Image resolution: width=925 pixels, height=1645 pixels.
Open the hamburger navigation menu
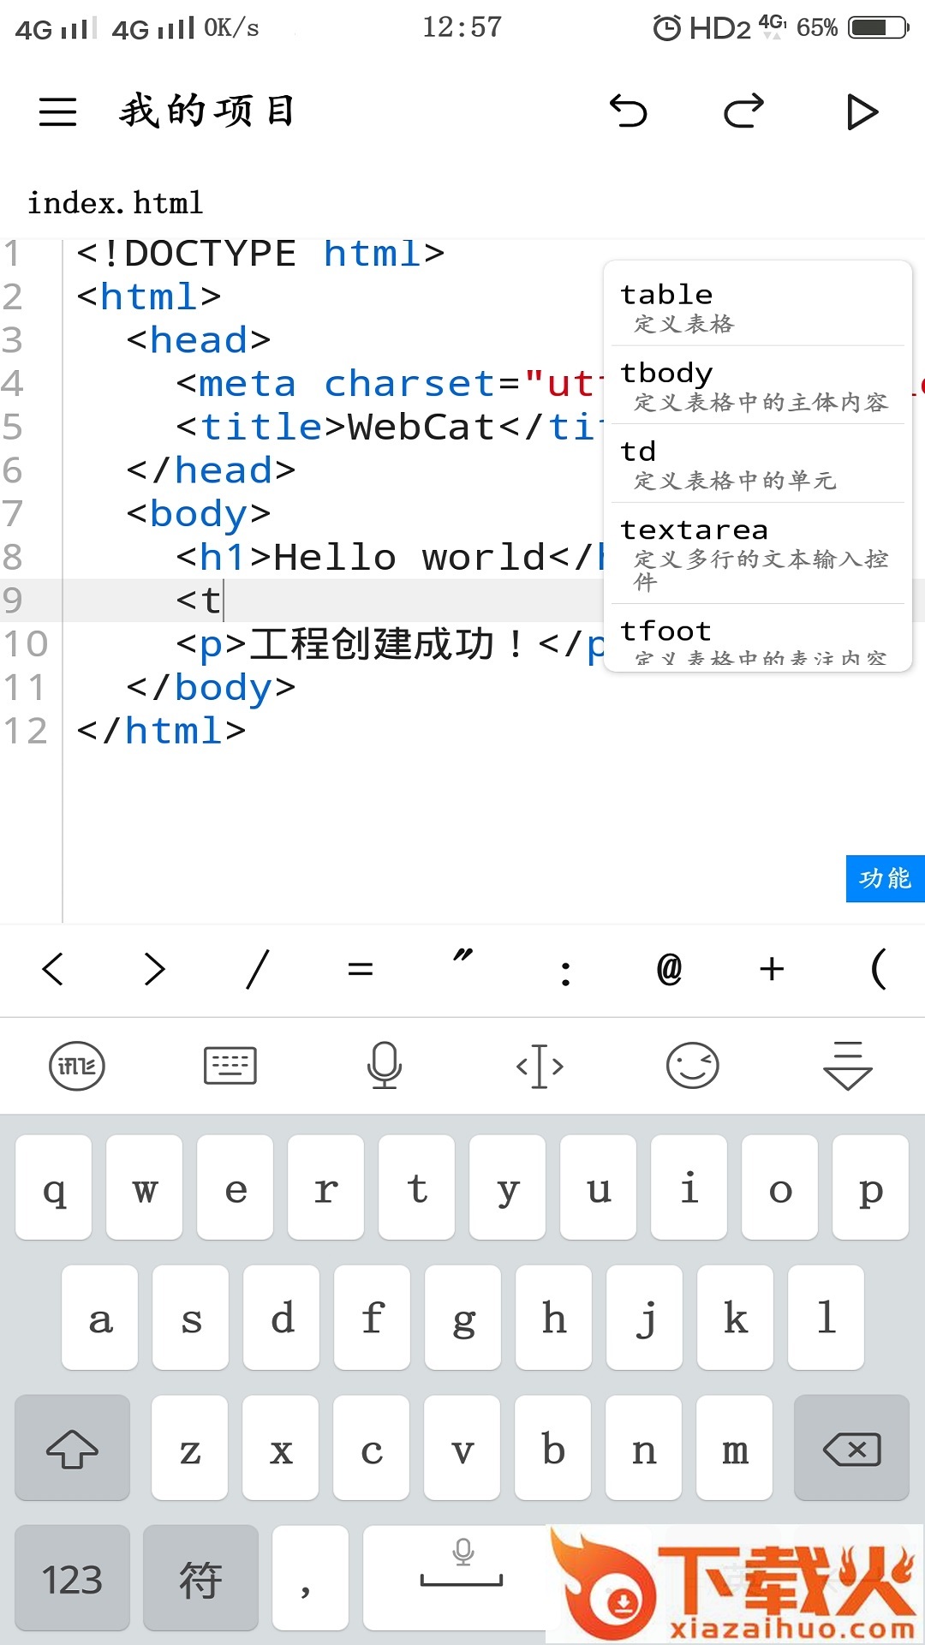pyautogui.click(x=57, y=111)
